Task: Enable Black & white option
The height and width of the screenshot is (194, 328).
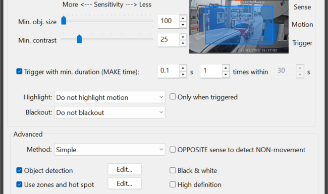Action: (173, 170)
